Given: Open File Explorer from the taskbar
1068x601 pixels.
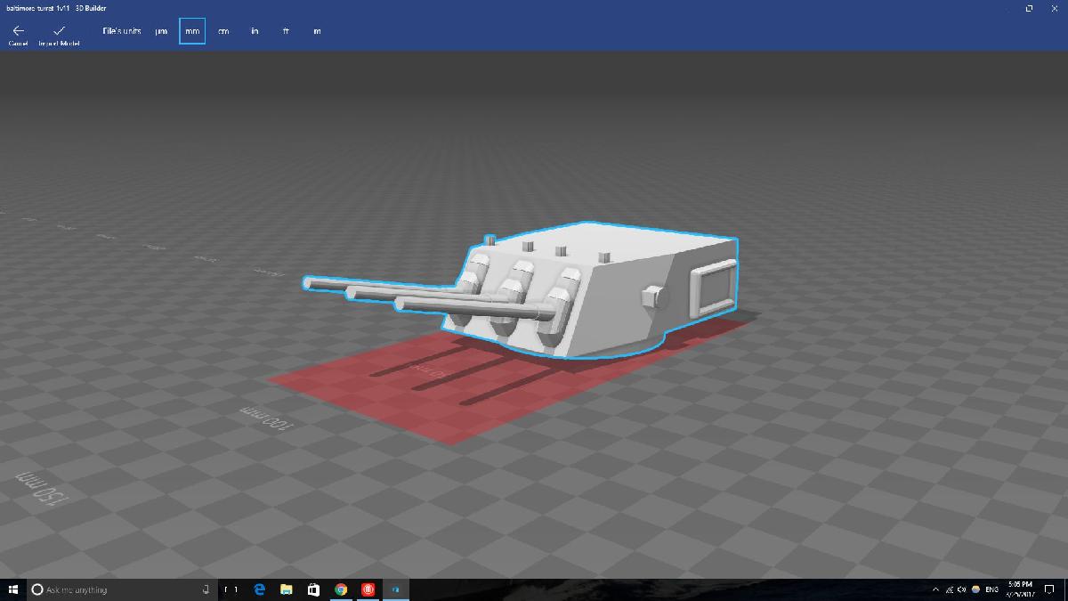Looking at the screenshot, I should pyautogui.click(x=287, y=589).
